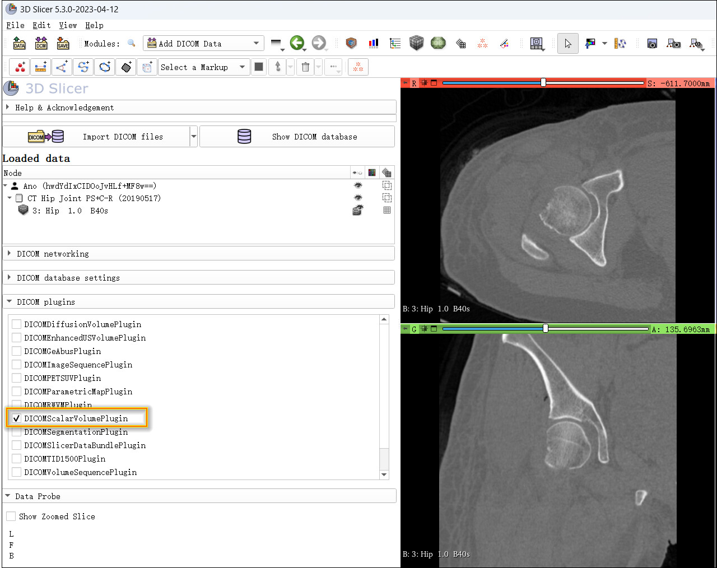Click the markup place mode pin icon
Viewport: 717px width, 568px height.
(278, 67)
